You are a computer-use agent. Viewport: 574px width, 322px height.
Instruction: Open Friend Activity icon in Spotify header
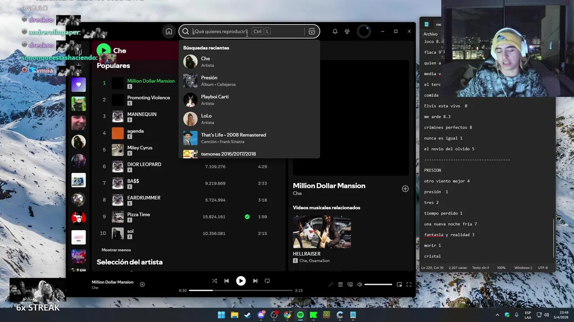click(x=347, y=31)
